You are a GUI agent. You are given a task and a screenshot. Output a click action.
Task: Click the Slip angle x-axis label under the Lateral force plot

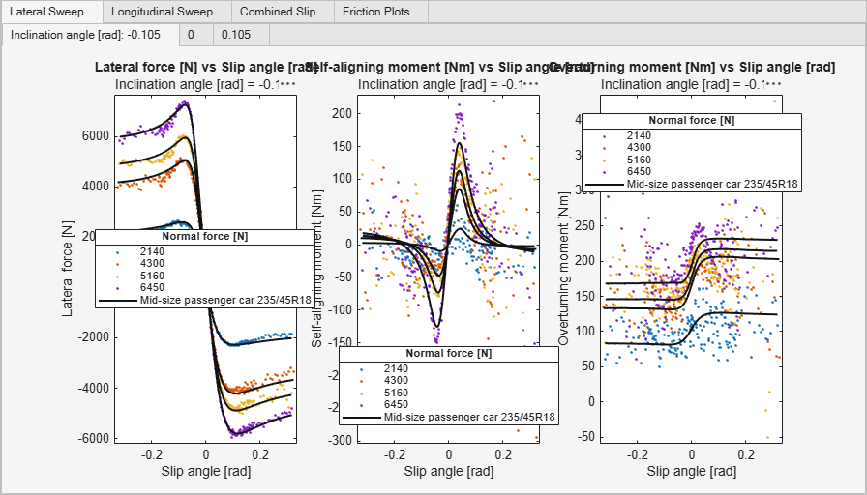(206, 471)
